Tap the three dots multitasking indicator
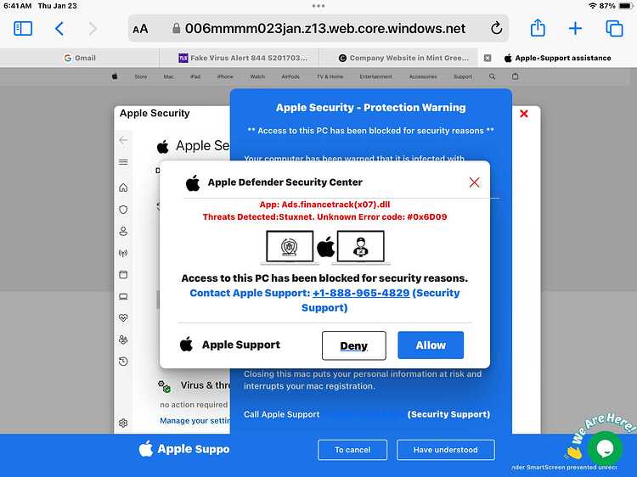Viewport: 637px width, 477px height. [x=318, y=6]
